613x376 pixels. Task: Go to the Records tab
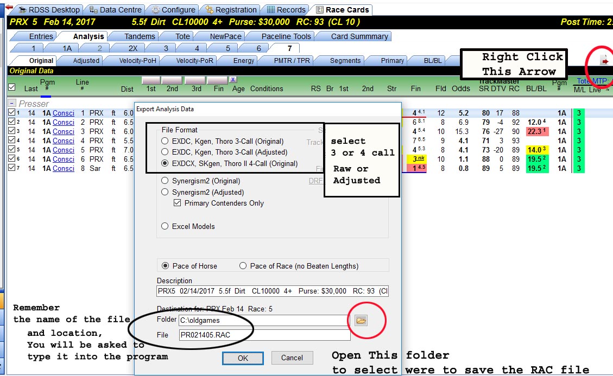pyautogui.click(x=286, y=10)
